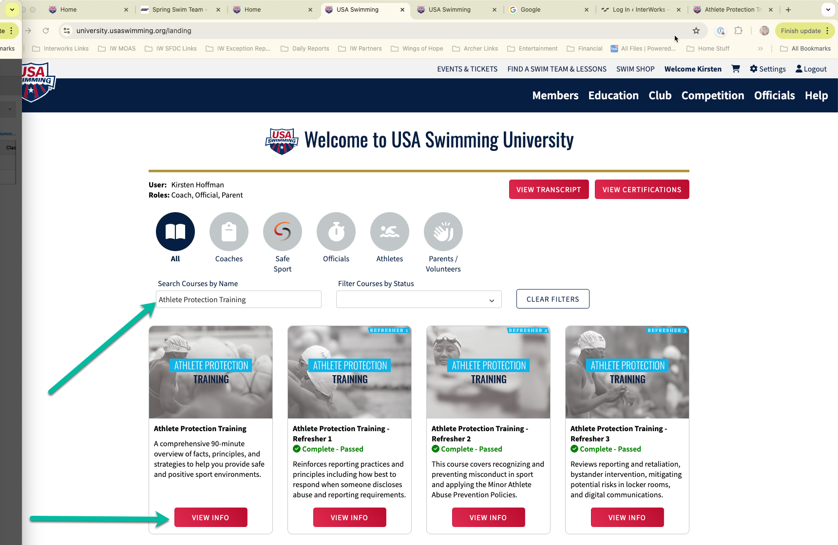The width and height of the screenshot is (838, 545).
Task: Select the Athletes swimmer icon
Action: pyautogui.click(x=389, y=232)
